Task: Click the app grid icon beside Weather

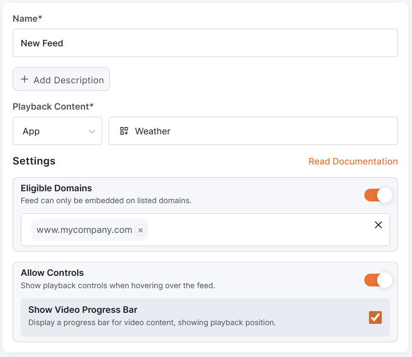Action: 124,131
